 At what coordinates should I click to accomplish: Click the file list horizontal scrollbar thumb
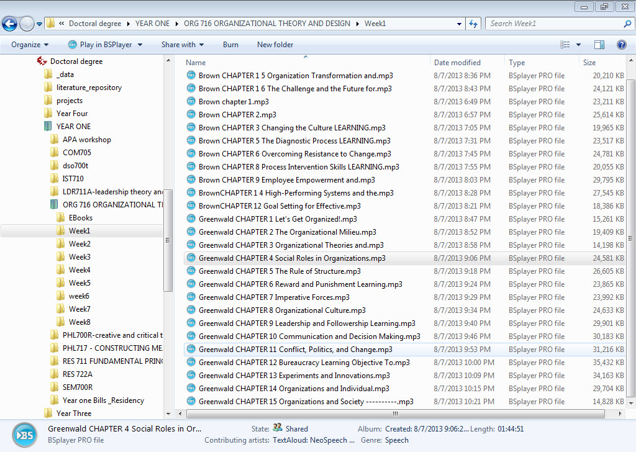395,414
